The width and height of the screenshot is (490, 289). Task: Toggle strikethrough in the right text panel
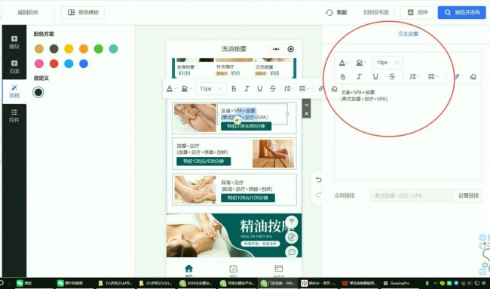pyautogui.click(x=391, y=77)
